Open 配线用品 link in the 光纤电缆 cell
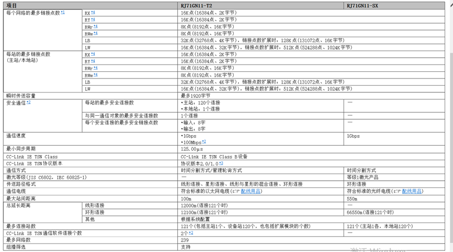Screen dimensions: 453x252 (411, 191)
